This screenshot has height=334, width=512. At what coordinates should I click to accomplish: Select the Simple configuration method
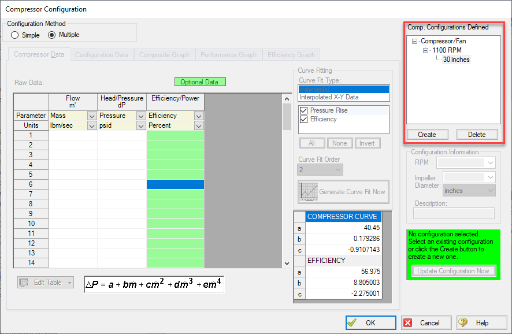tap(15, 35)
